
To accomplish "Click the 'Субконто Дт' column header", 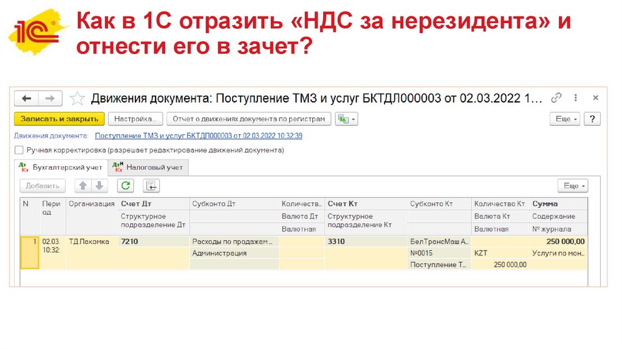I will (234, 204).
